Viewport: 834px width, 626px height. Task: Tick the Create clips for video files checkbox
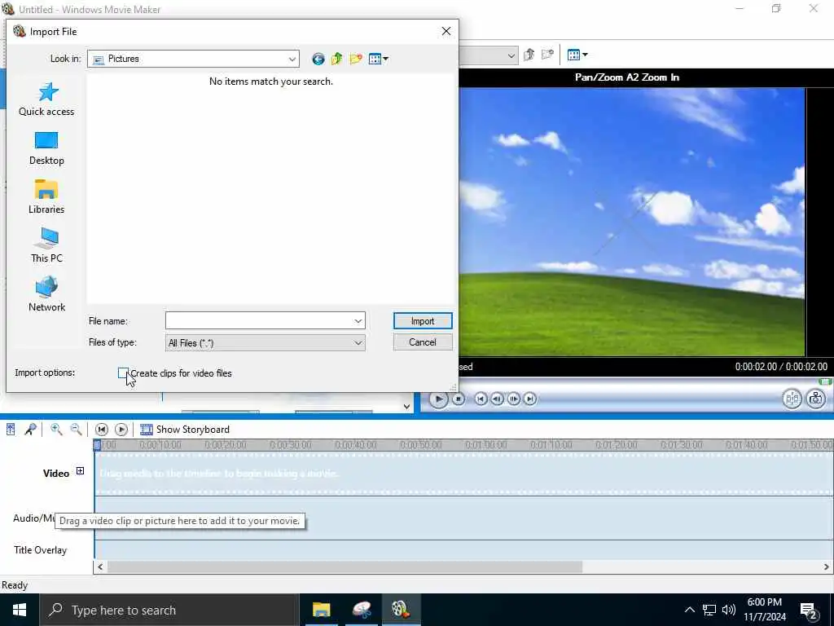coord(123,373)
